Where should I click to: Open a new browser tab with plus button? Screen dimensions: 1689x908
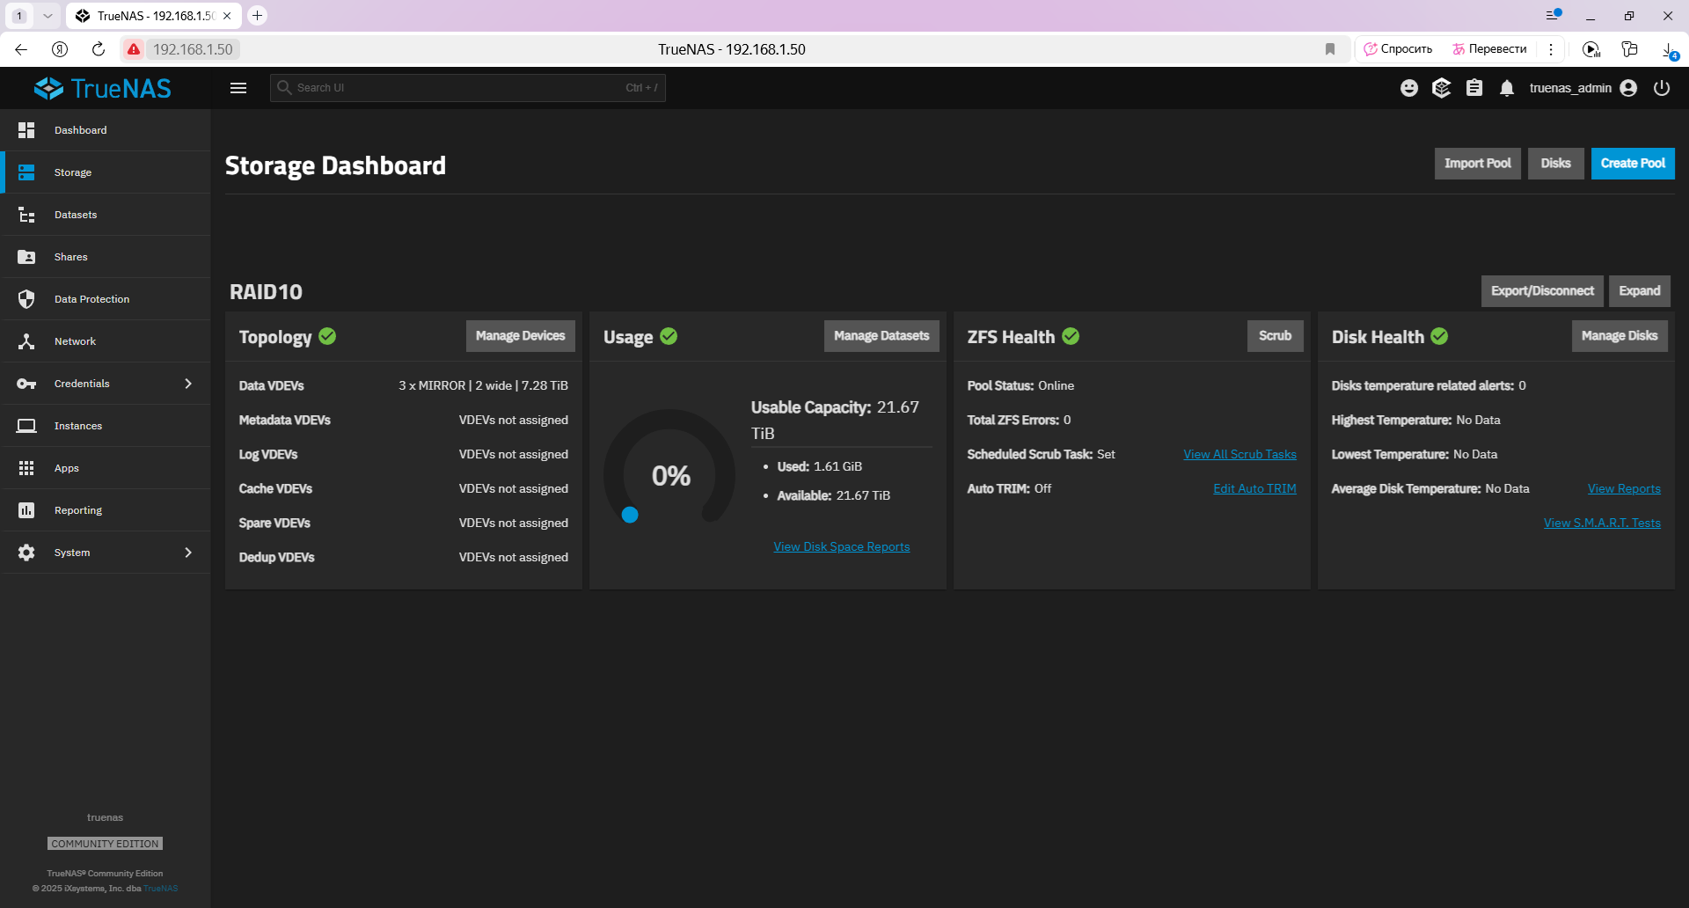click(257, 16)
